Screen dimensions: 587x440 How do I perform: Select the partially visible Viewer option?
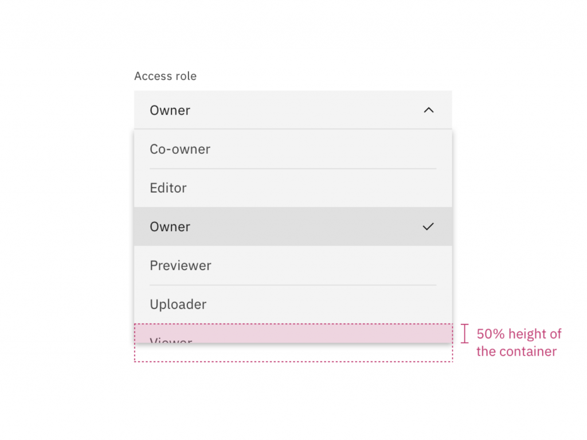pos(171,340)
